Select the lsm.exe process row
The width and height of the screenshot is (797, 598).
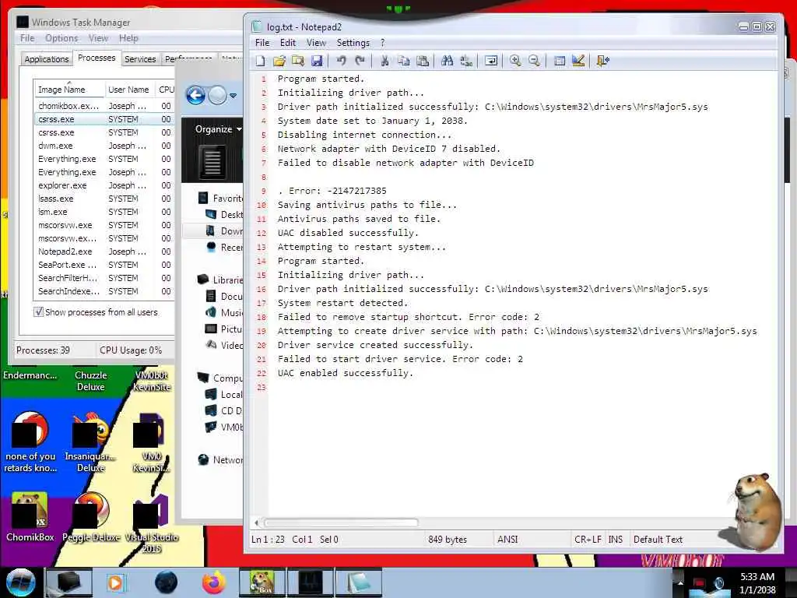point(104,212)
